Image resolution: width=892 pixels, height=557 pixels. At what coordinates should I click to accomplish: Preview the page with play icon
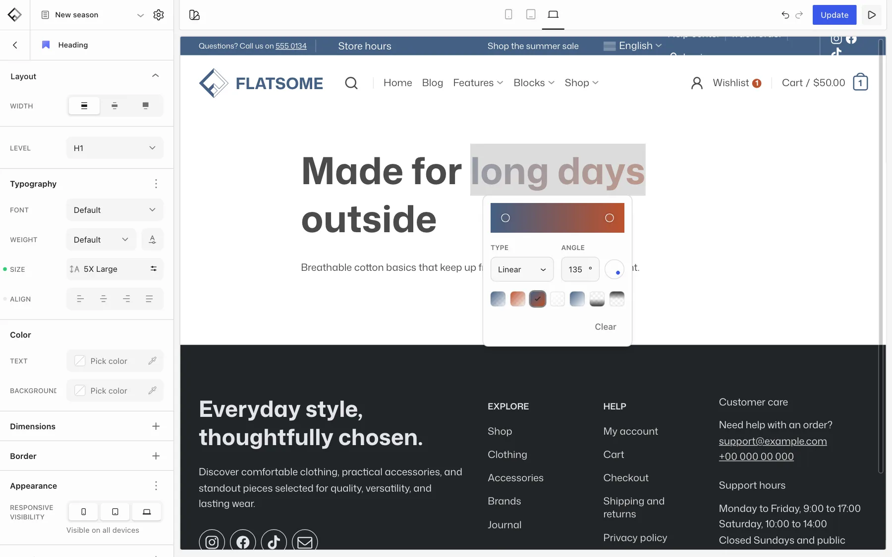click(872, 15)
